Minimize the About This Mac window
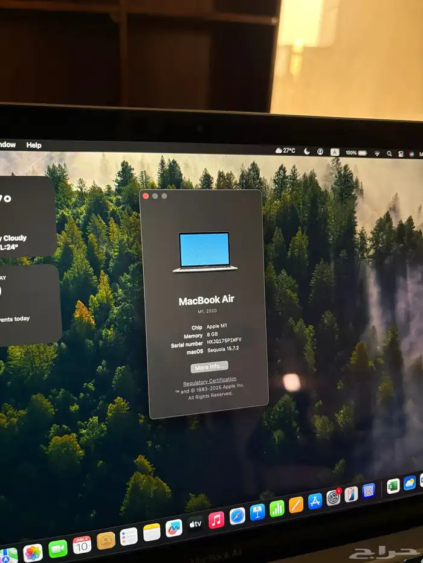 click(x=155, y=196)
